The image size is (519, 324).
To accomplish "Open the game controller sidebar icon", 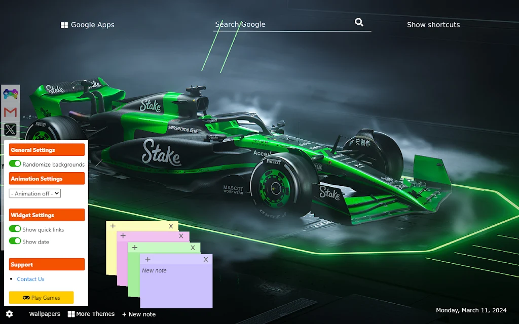I will point(11,94).
